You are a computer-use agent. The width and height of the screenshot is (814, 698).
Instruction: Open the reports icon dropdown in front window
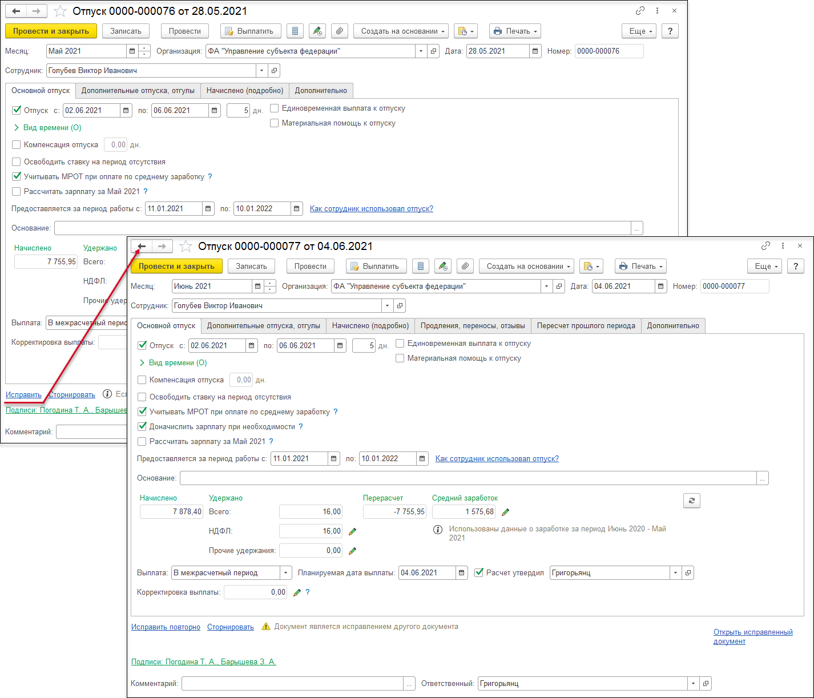[591, 266]
